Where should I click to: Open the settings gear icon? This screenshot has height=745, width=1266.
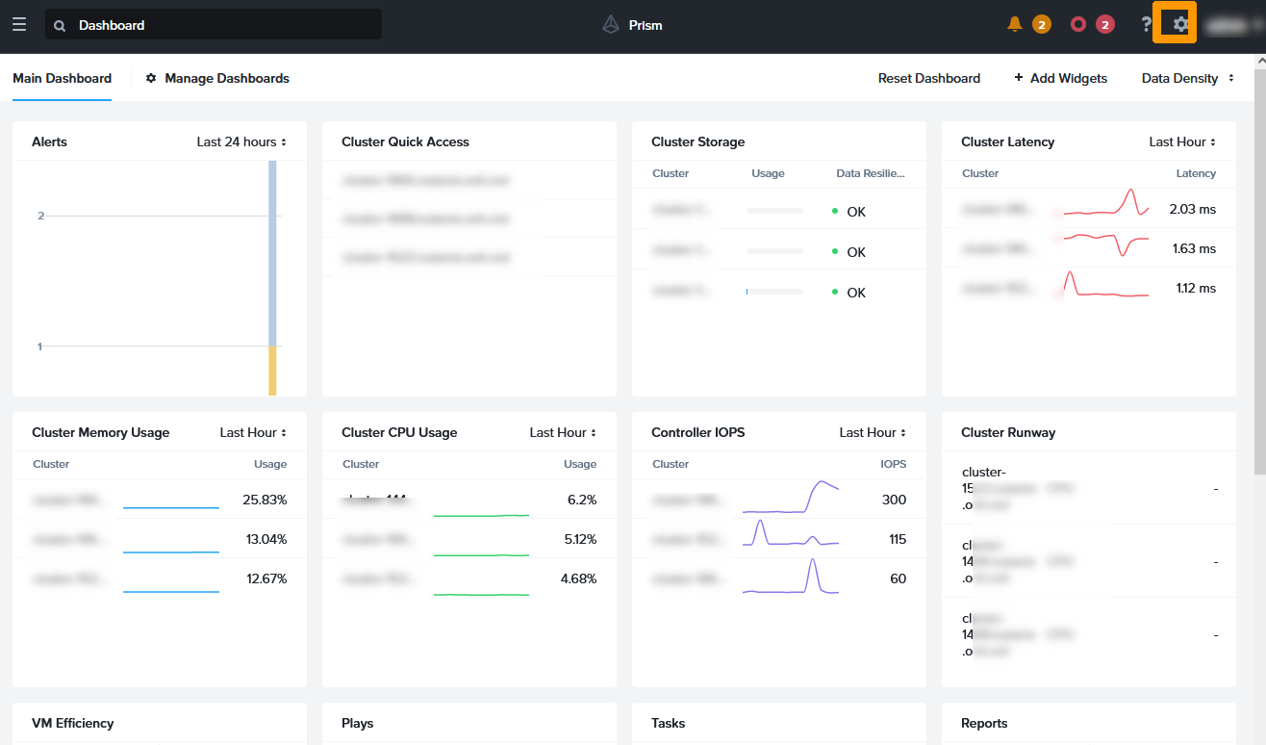pyautogui.click(x=1180, y=25)
